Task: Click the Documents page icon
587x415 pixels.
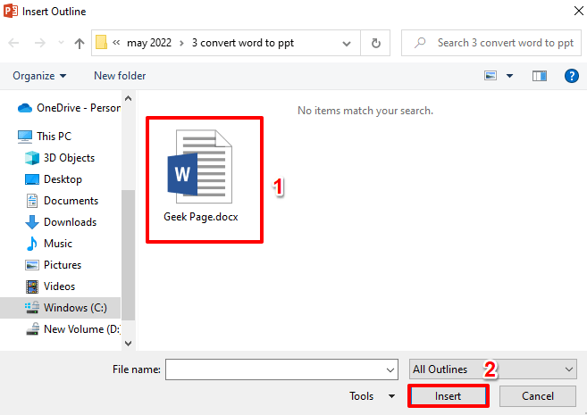Action: [x=32, y=201]
